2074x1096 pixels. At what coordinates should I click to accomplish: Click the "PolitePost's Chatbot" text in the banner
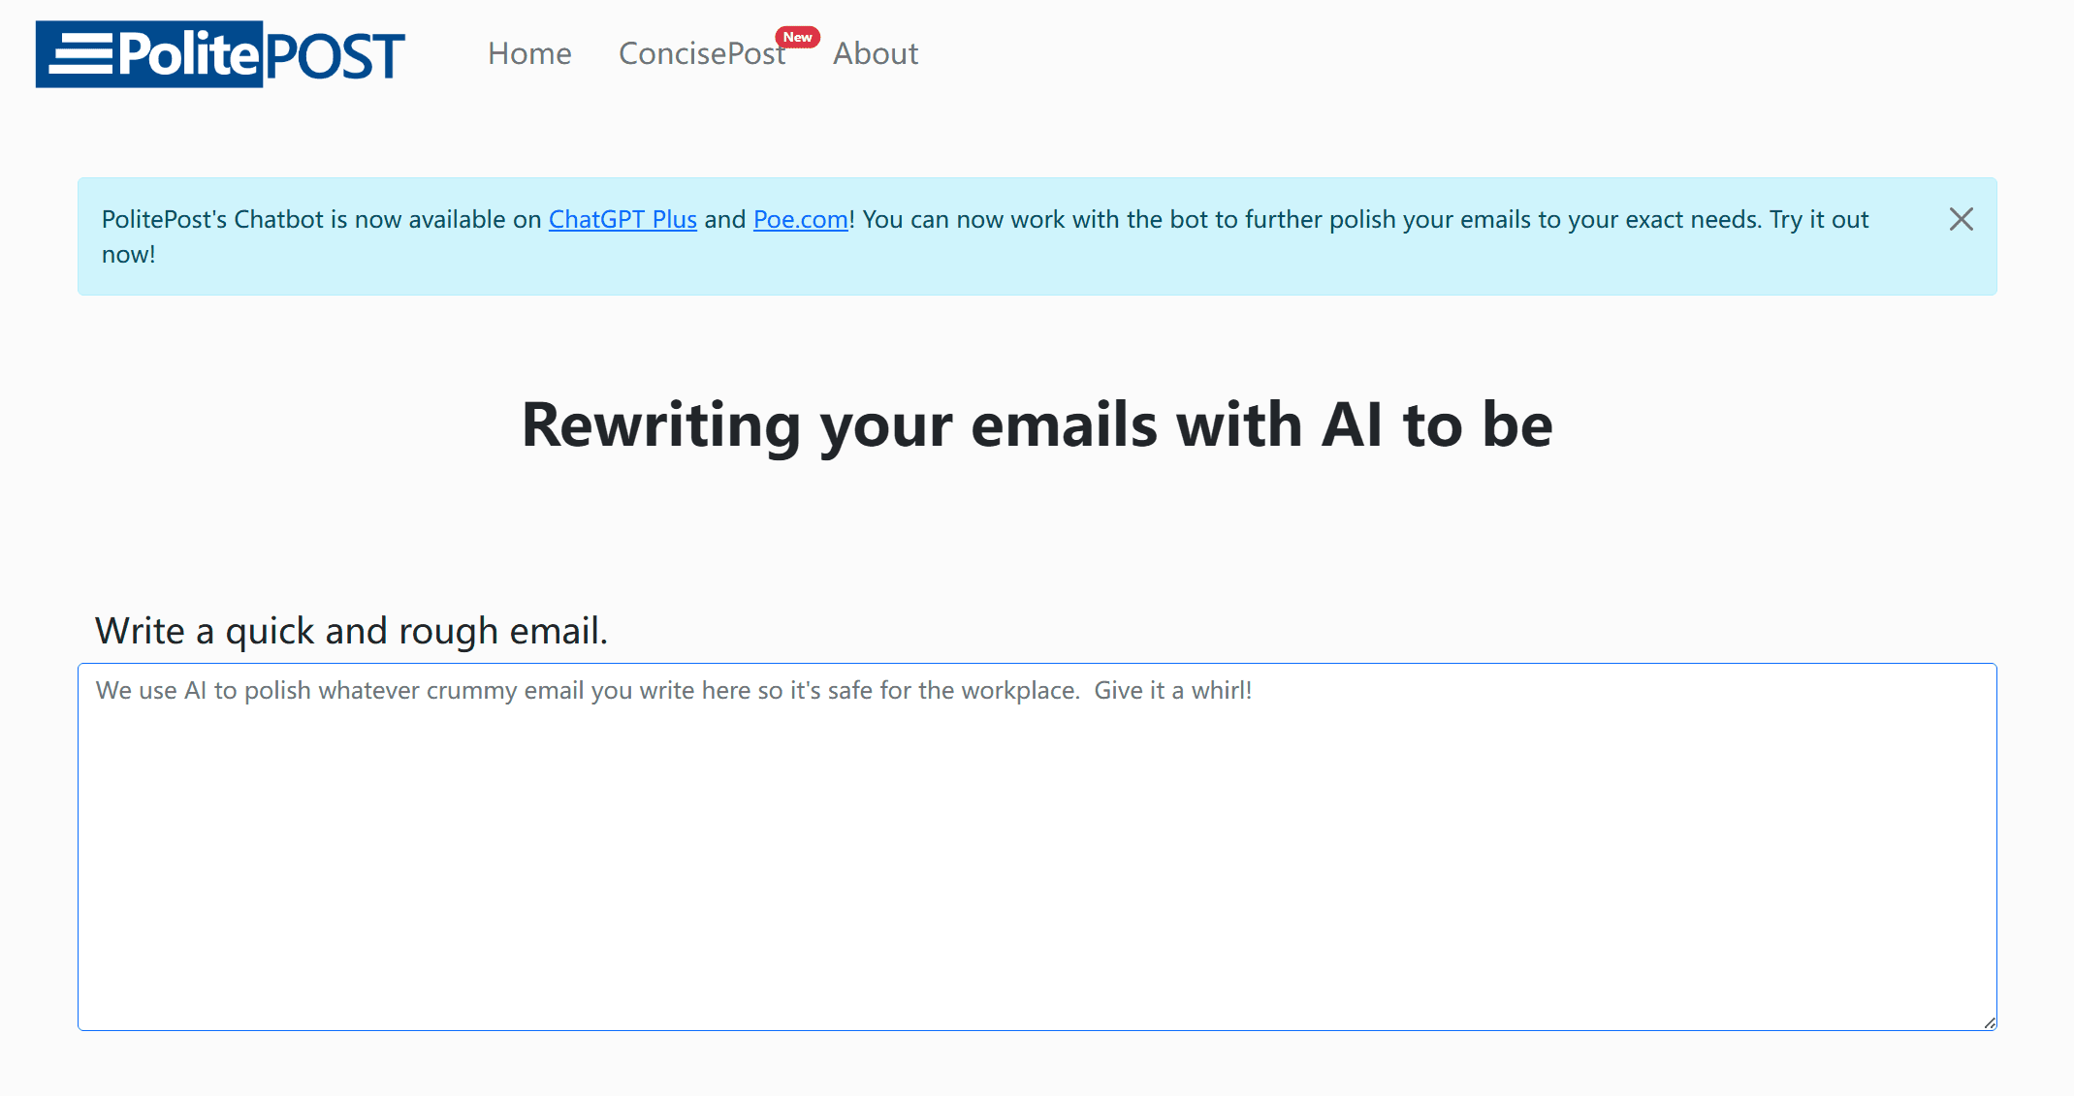click(212, 220)
